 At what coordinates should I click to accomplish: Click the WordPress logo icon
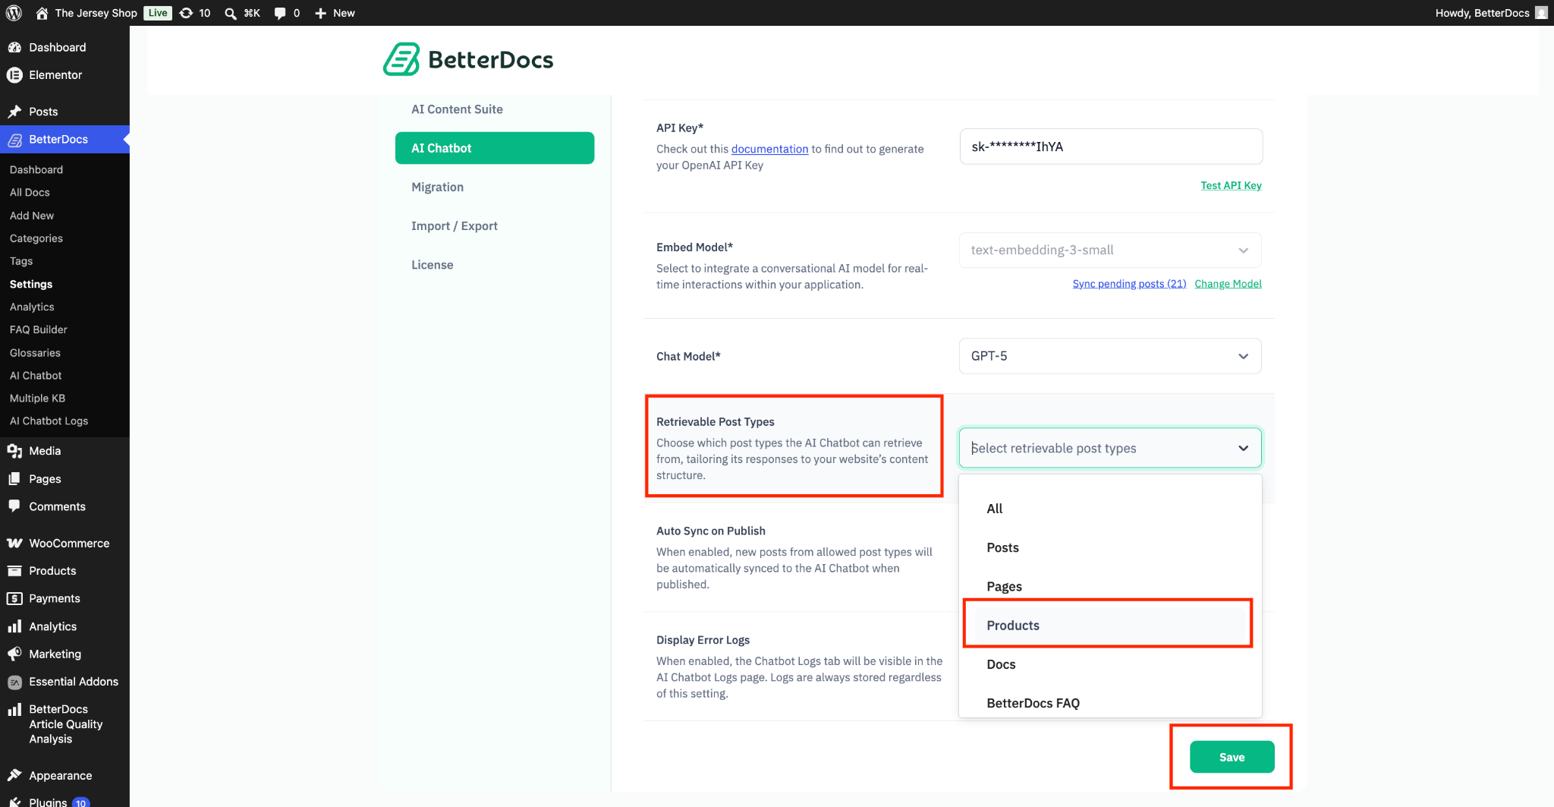coord(14,13)
